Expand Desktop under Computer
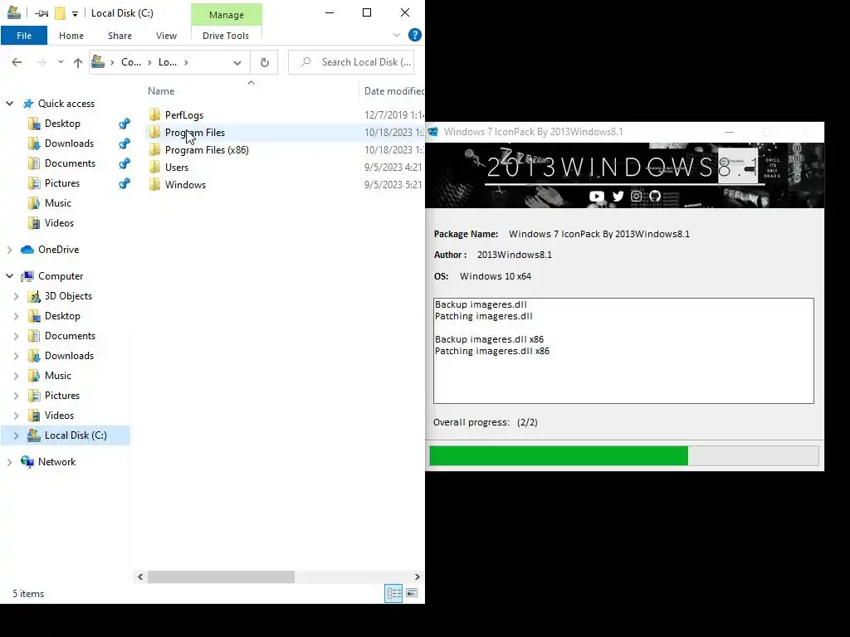The height and width of the screenshot is (637, 850). pyautogui.click(x=16, y=316)
